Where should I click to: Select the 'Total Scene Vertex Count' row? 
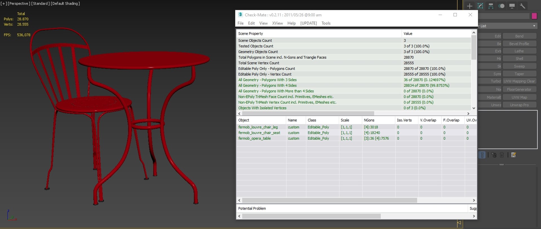pos(354,63)
